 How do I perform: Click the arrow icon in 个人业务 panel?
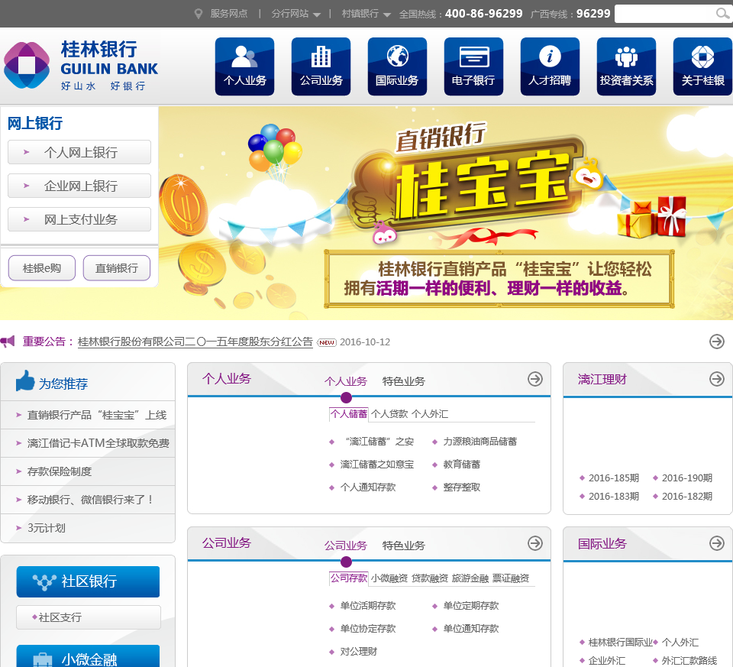click(x=534, y=379)
